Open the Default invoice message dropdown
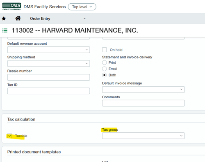The width and height of the screenshot is (205, 162). click(143, 90)
